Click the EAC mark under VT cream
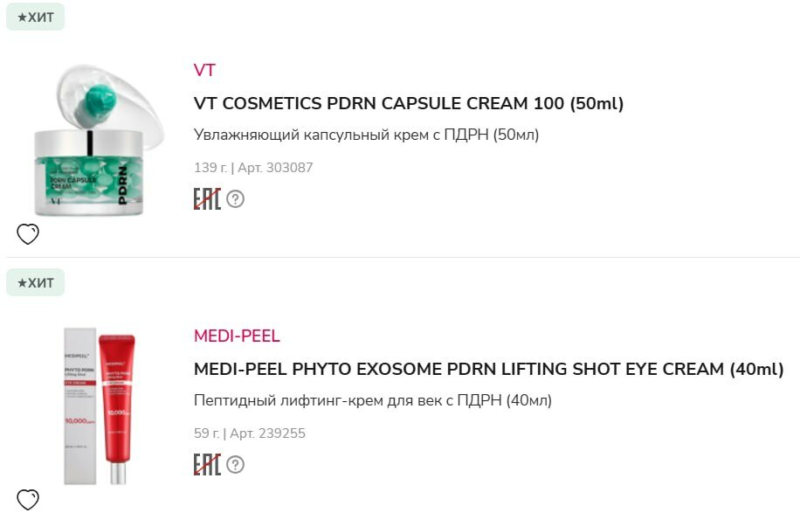This screenshot has height=513, width=800. click(207, 199)
